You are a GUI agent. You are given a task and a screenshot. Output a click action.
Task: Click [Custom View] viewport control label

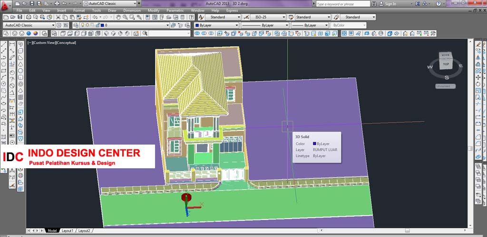[x=43, y=43]
